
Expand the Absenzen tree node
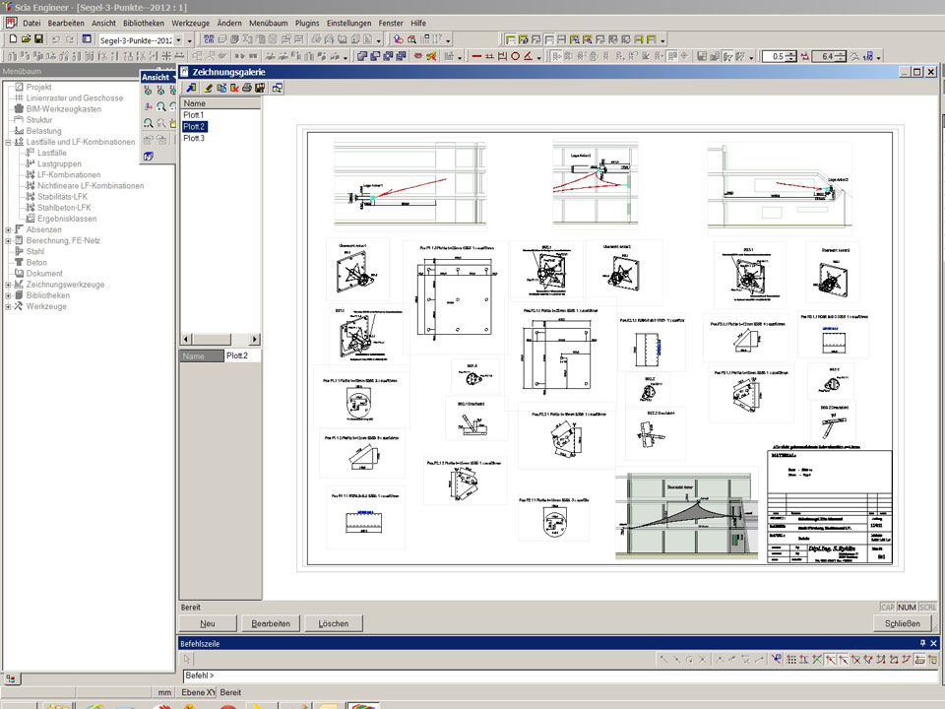[x=8, y=229]
